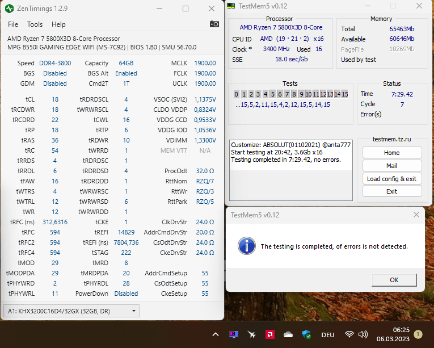
Task: Click the OK button in the dialog
Action: point(394,280)
